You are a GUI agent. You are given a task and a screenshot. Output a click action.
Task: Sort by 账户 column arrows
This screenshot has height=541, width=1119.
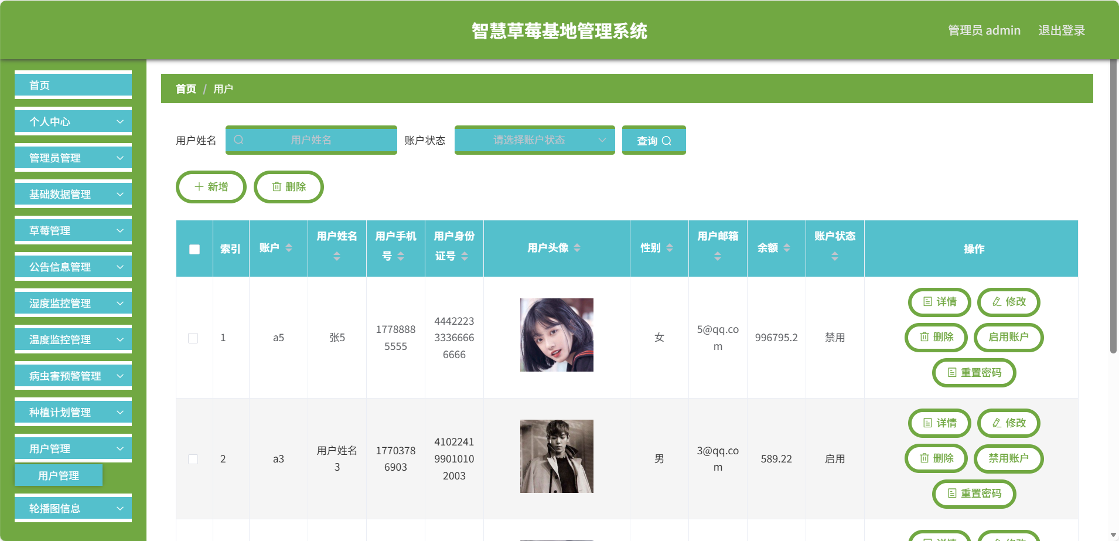pos(289,248)
